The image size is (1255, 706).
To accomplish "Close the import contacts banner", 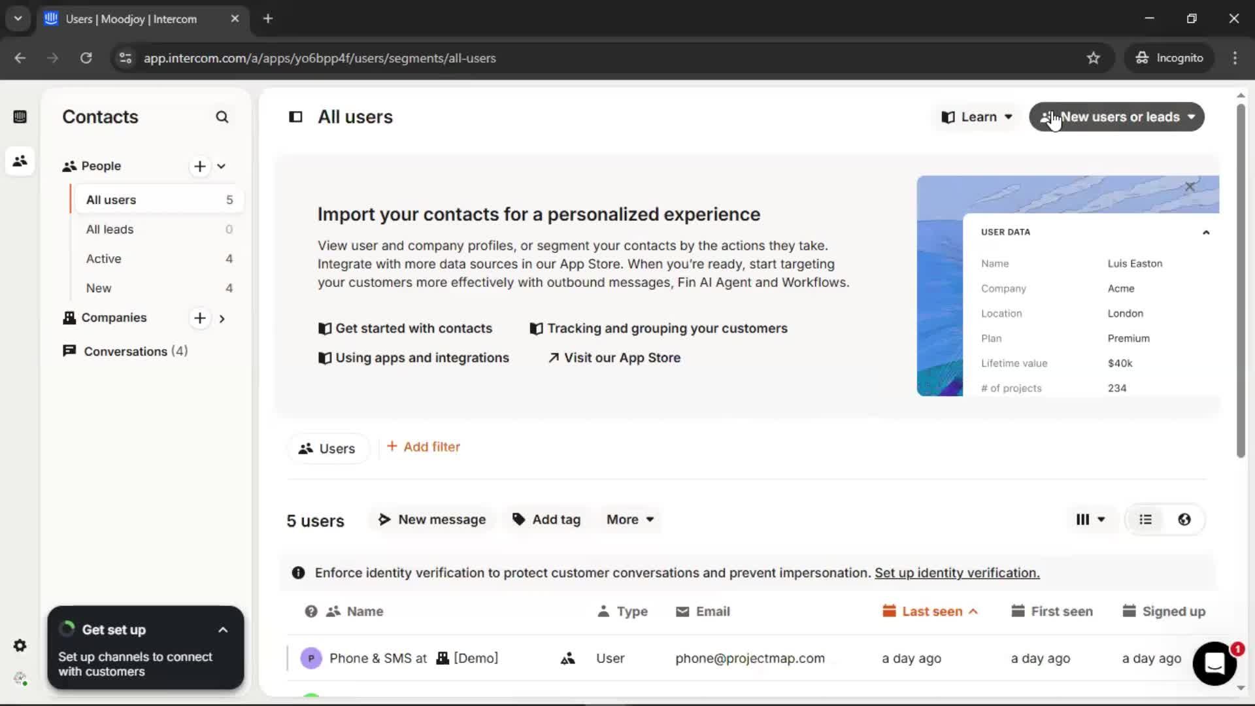I will (x=1190, y=187).
